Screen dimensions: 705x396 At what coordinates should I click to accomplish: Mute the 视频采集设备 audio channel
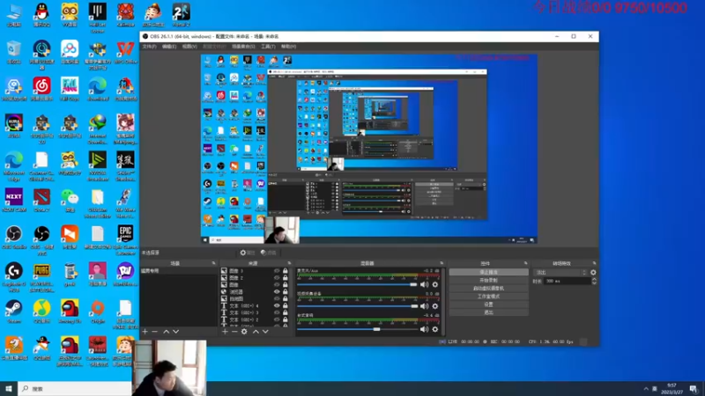tap(424, 306)
